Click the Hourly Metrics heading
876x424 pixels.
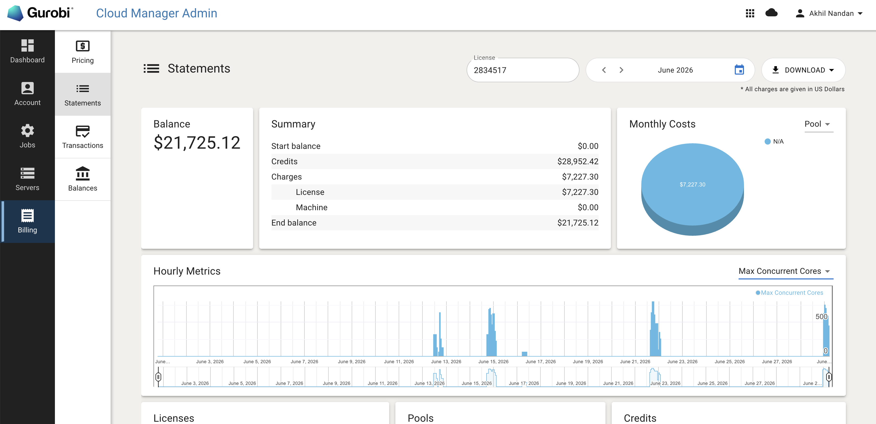click(x=187, y=271)
